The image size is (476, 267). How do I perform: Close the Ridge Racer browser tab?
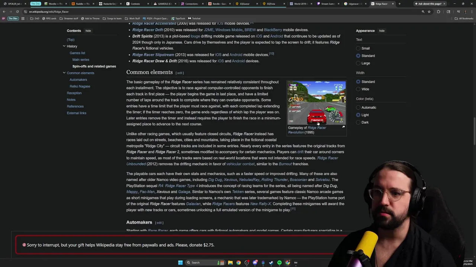(393, 4)
